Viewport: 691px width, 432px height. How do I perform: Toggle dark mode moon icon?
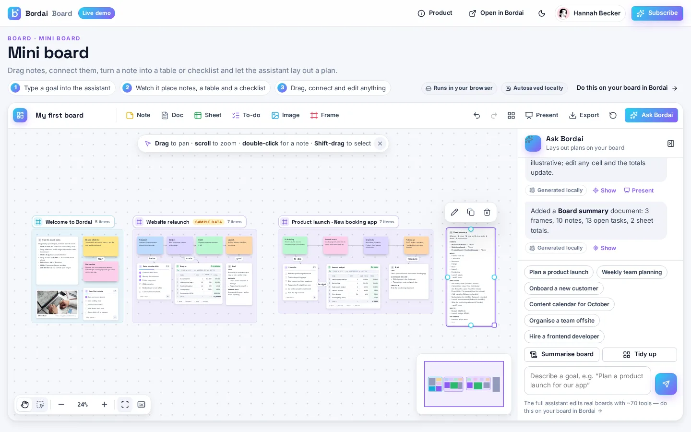pos(542,13)
